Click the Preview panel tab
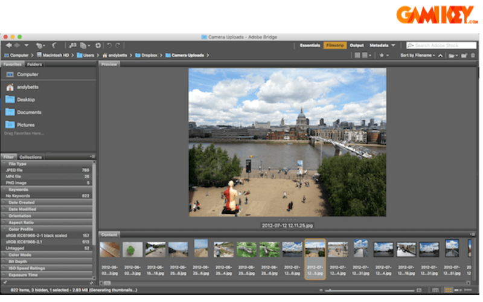This screenshot has width=483, height=302. click(109, 64)
